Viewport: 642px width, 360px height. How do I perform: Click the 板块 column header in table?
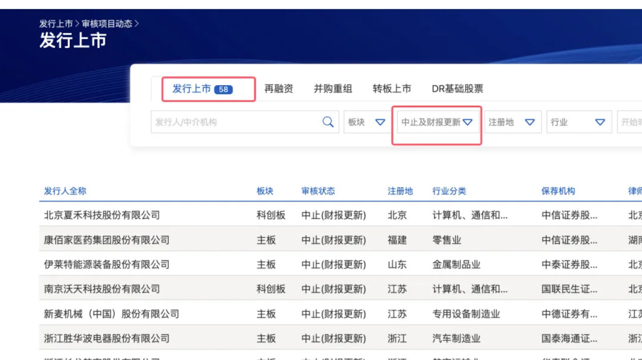click(265, 191)
